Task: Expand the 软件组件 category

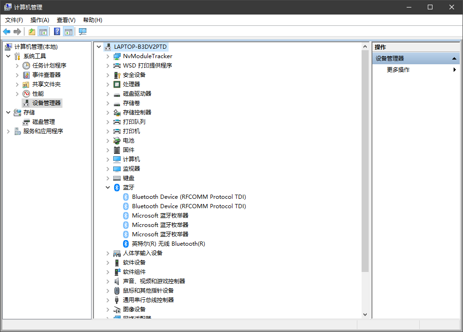Action: click(x=108, y=272)
